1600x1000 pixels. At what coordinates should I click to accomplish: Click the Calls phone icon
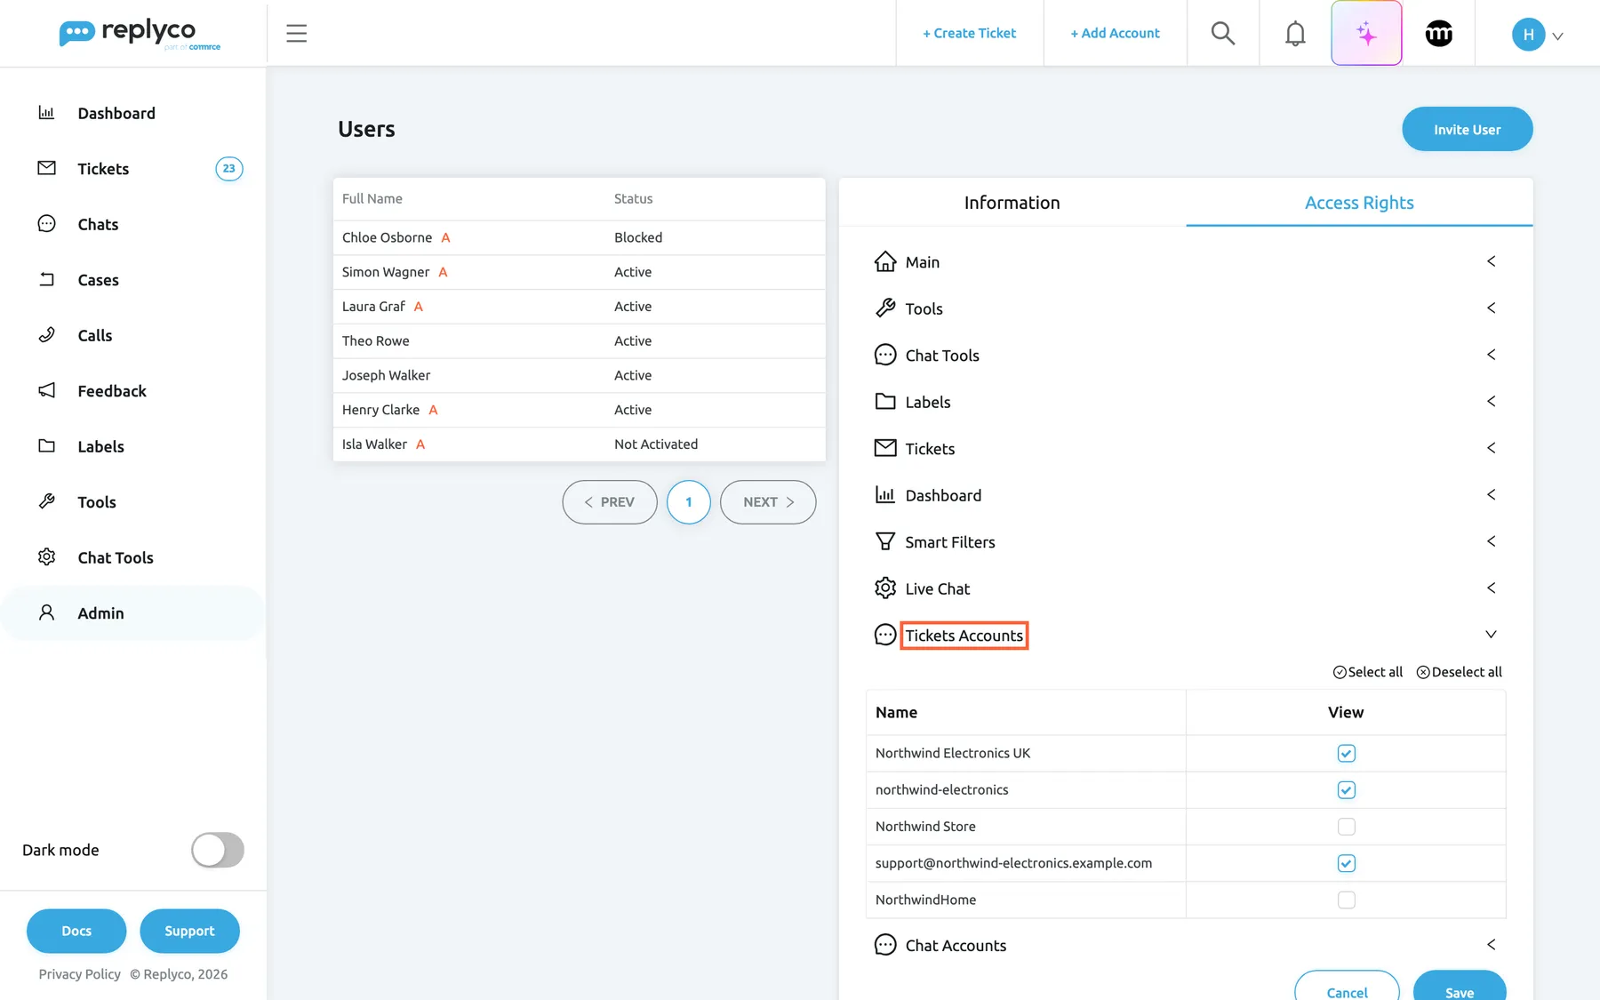pyautogui.click(x=46, y=335)
